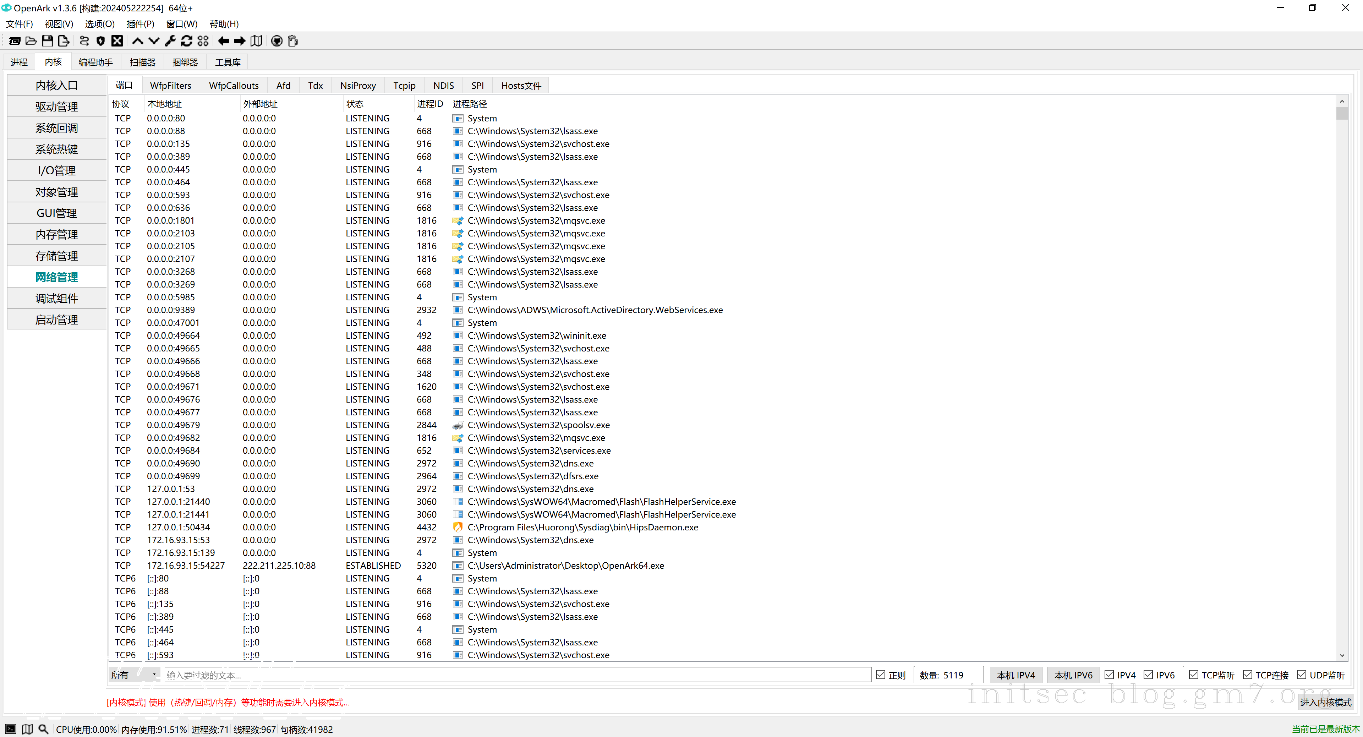This screenshot has height=737, width=1363.
Task: Click the down chevron toolbar arrow
Action: point(154,41)
